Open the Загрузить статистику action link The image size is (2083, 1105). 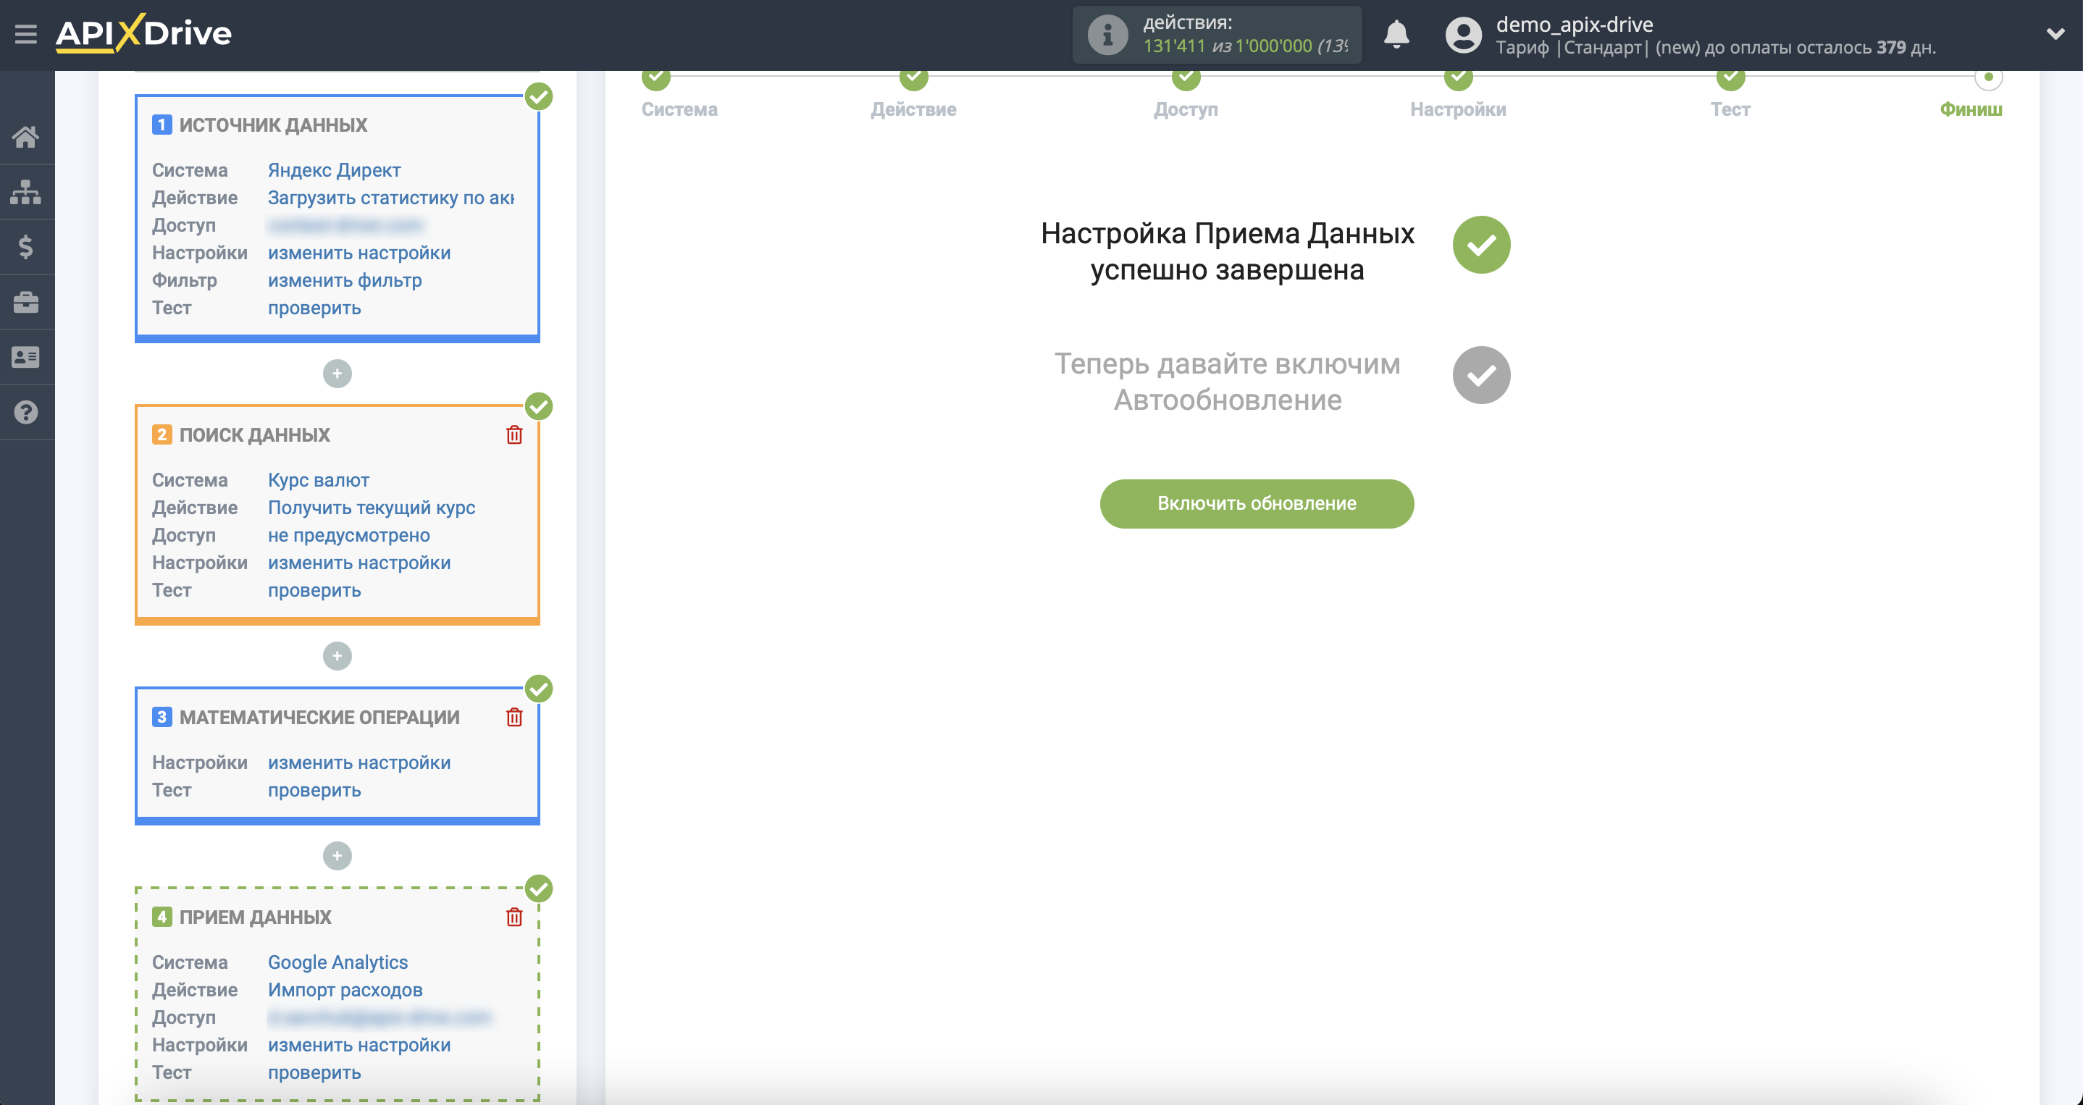390,198
